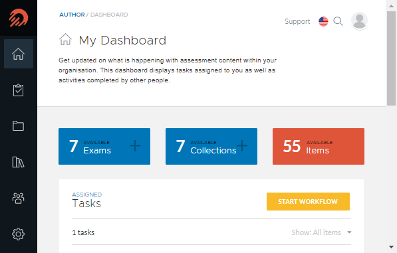Screen dimensions: 397x253
Task: Open the library books sidebar icon
Action: coord(18,162)
